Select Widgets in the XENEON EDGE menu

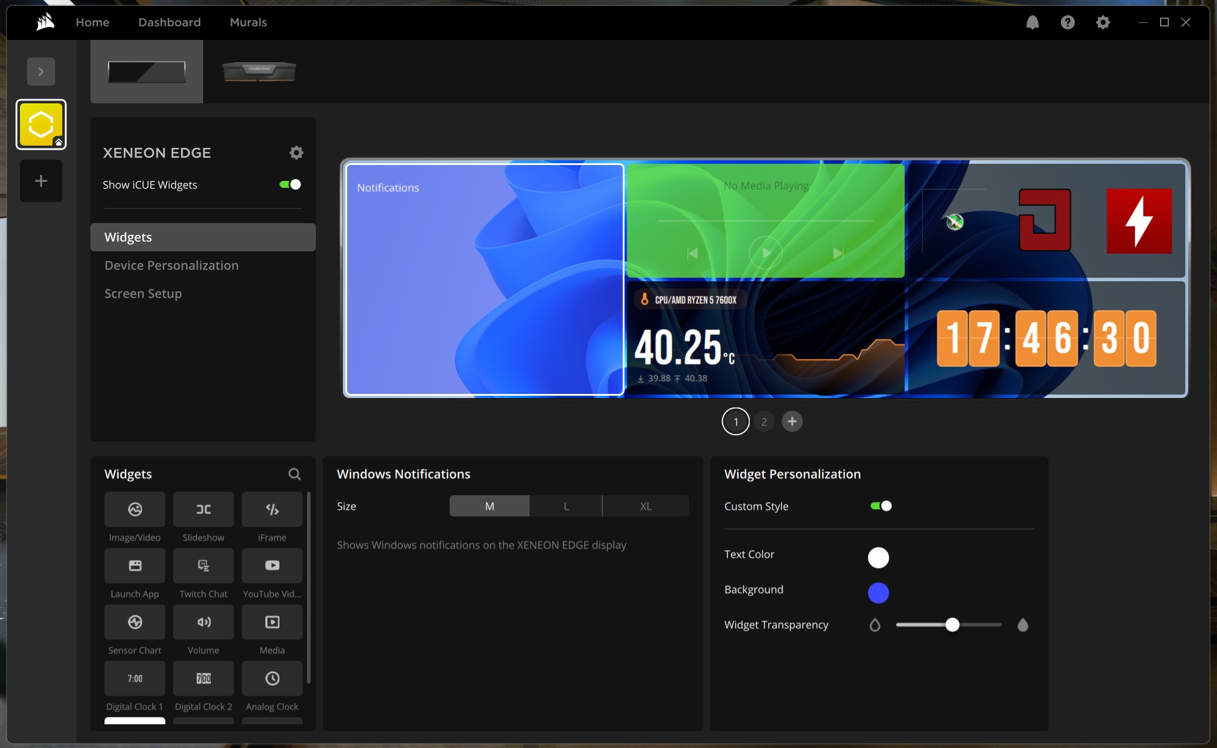[x=203, y=237]
